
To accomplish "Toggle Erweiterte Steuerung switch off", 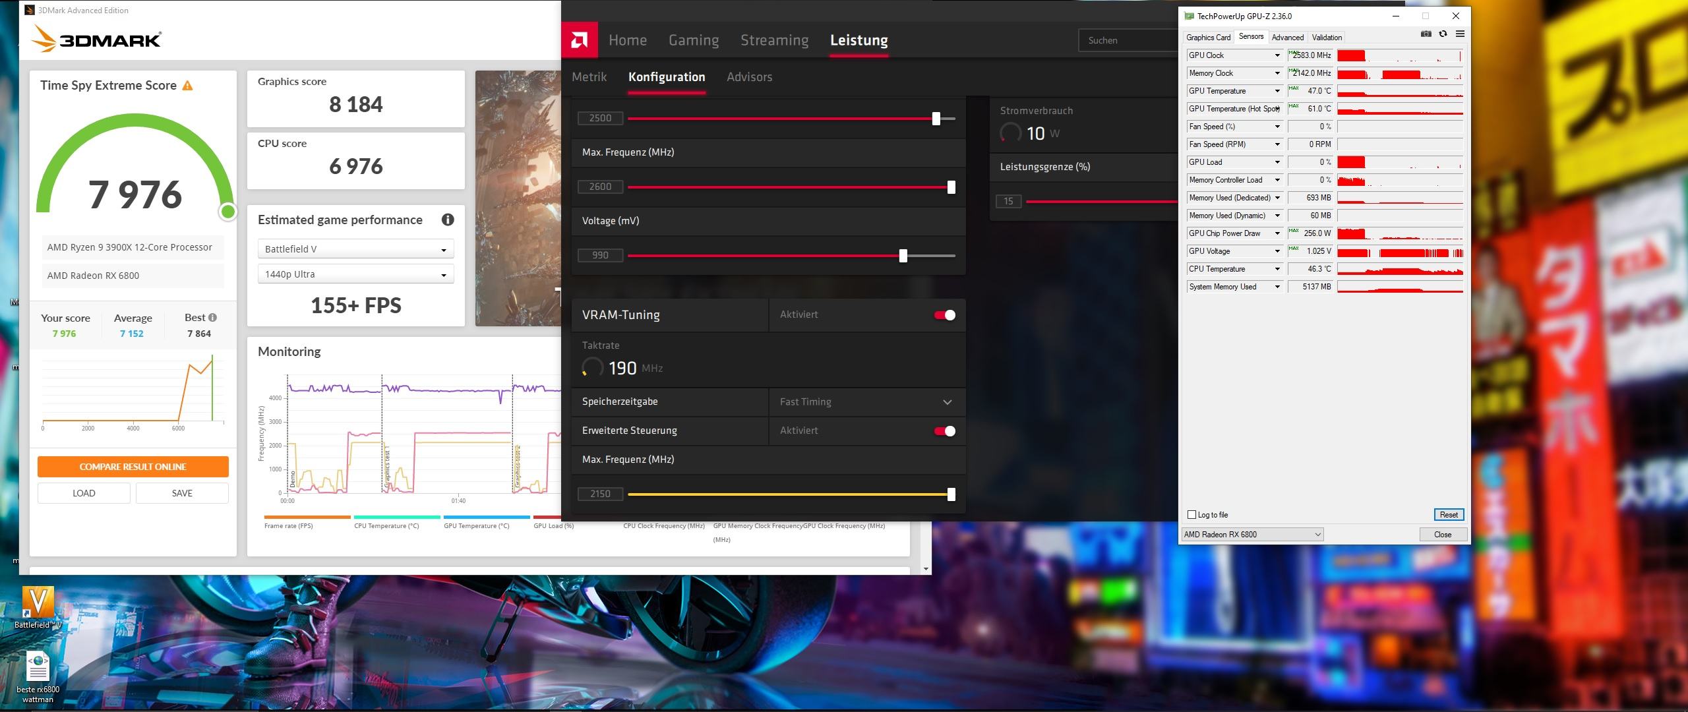I will pyautogui.click(x=944, y=431).
